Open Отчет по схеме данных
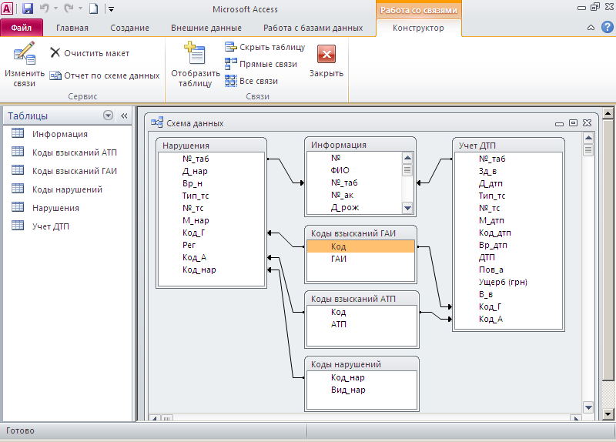This screenshot has height=442, width=616. coord(105,75)
